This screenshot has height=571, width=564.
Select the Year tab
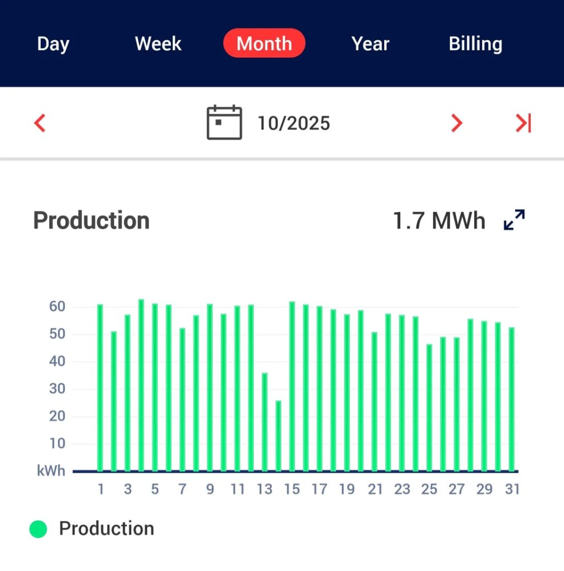tap(370, 43)
